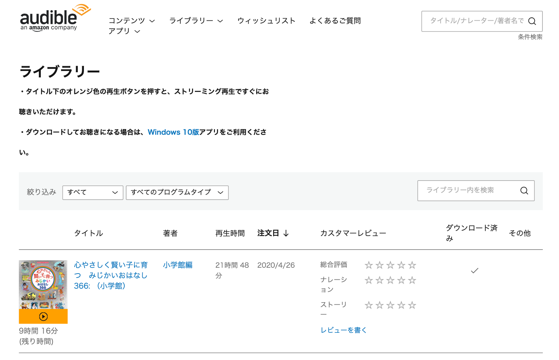Open the Windows 10版アプリ link
This screenshot has width=559, height=360.
tap(173, 132)
